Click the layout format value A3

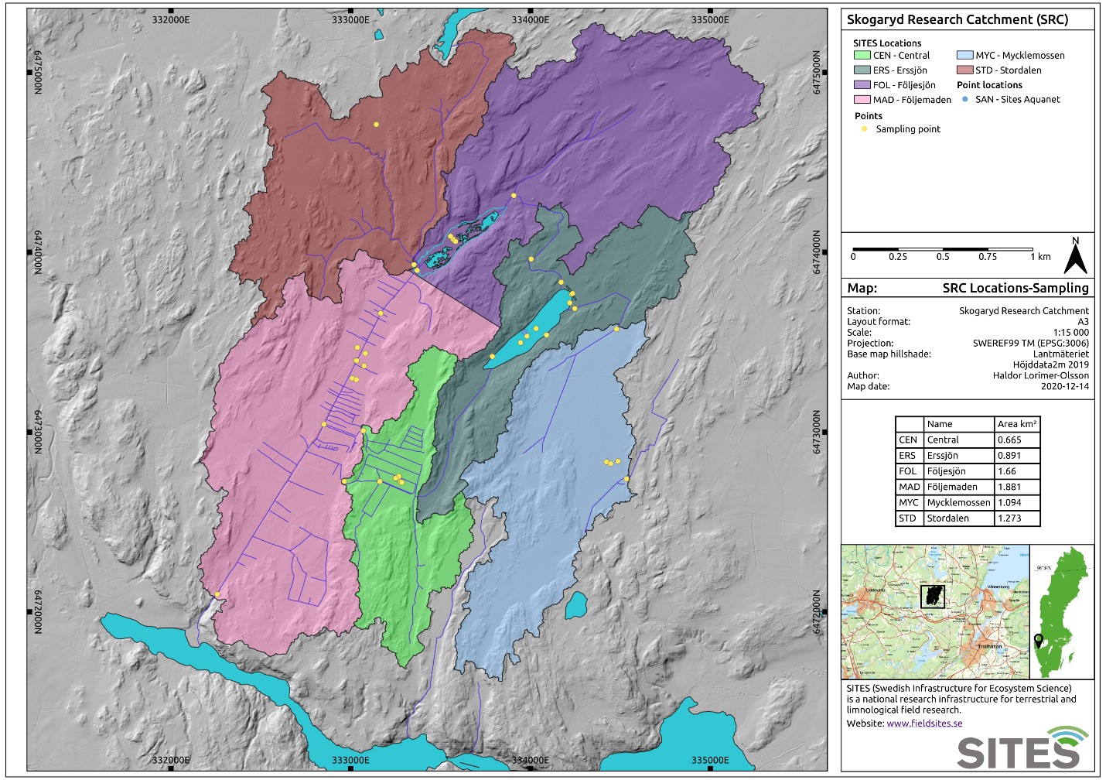pos(1083,322)
